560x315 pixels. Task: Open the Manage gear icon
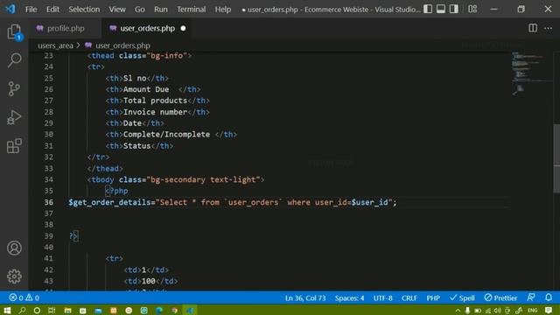click(x=14, y=276)
